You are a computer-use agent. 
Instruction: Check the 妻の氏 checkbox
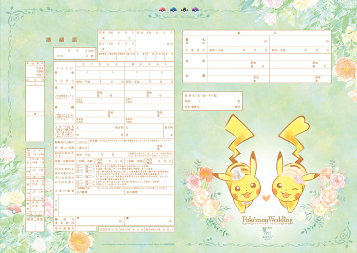[76, 147]
